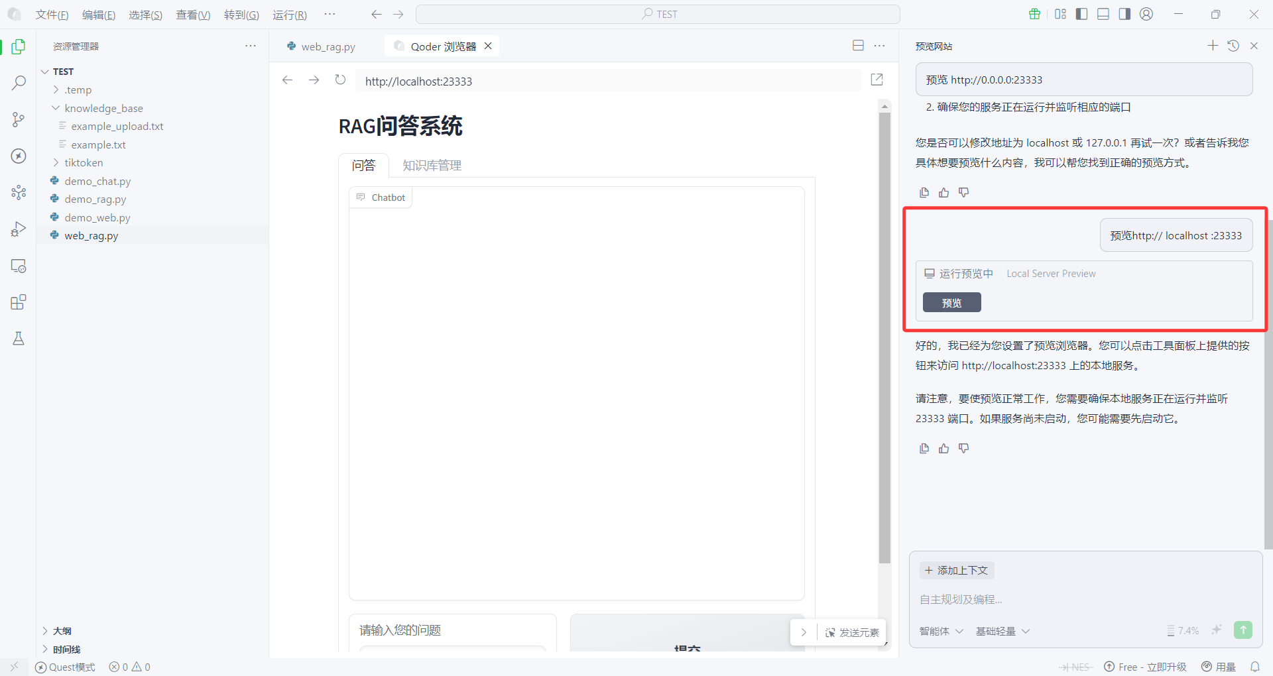Toggle NES in status bar
Screen dimensions: 1273x676
pos(1075,667)
